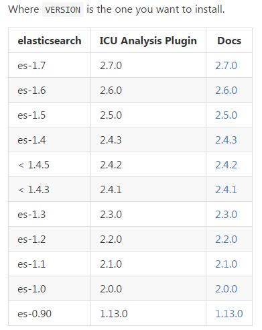262x330 pixels.
Task: Click the VERSION inline code text
Action: [63, 9]
